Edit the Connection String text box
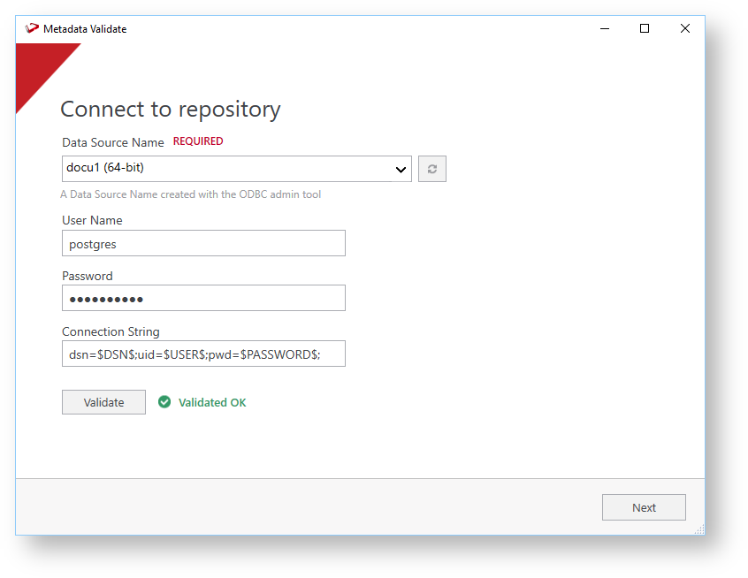Image resolution: width=748 pixels, height=578 pixels. tap(203, 354)
